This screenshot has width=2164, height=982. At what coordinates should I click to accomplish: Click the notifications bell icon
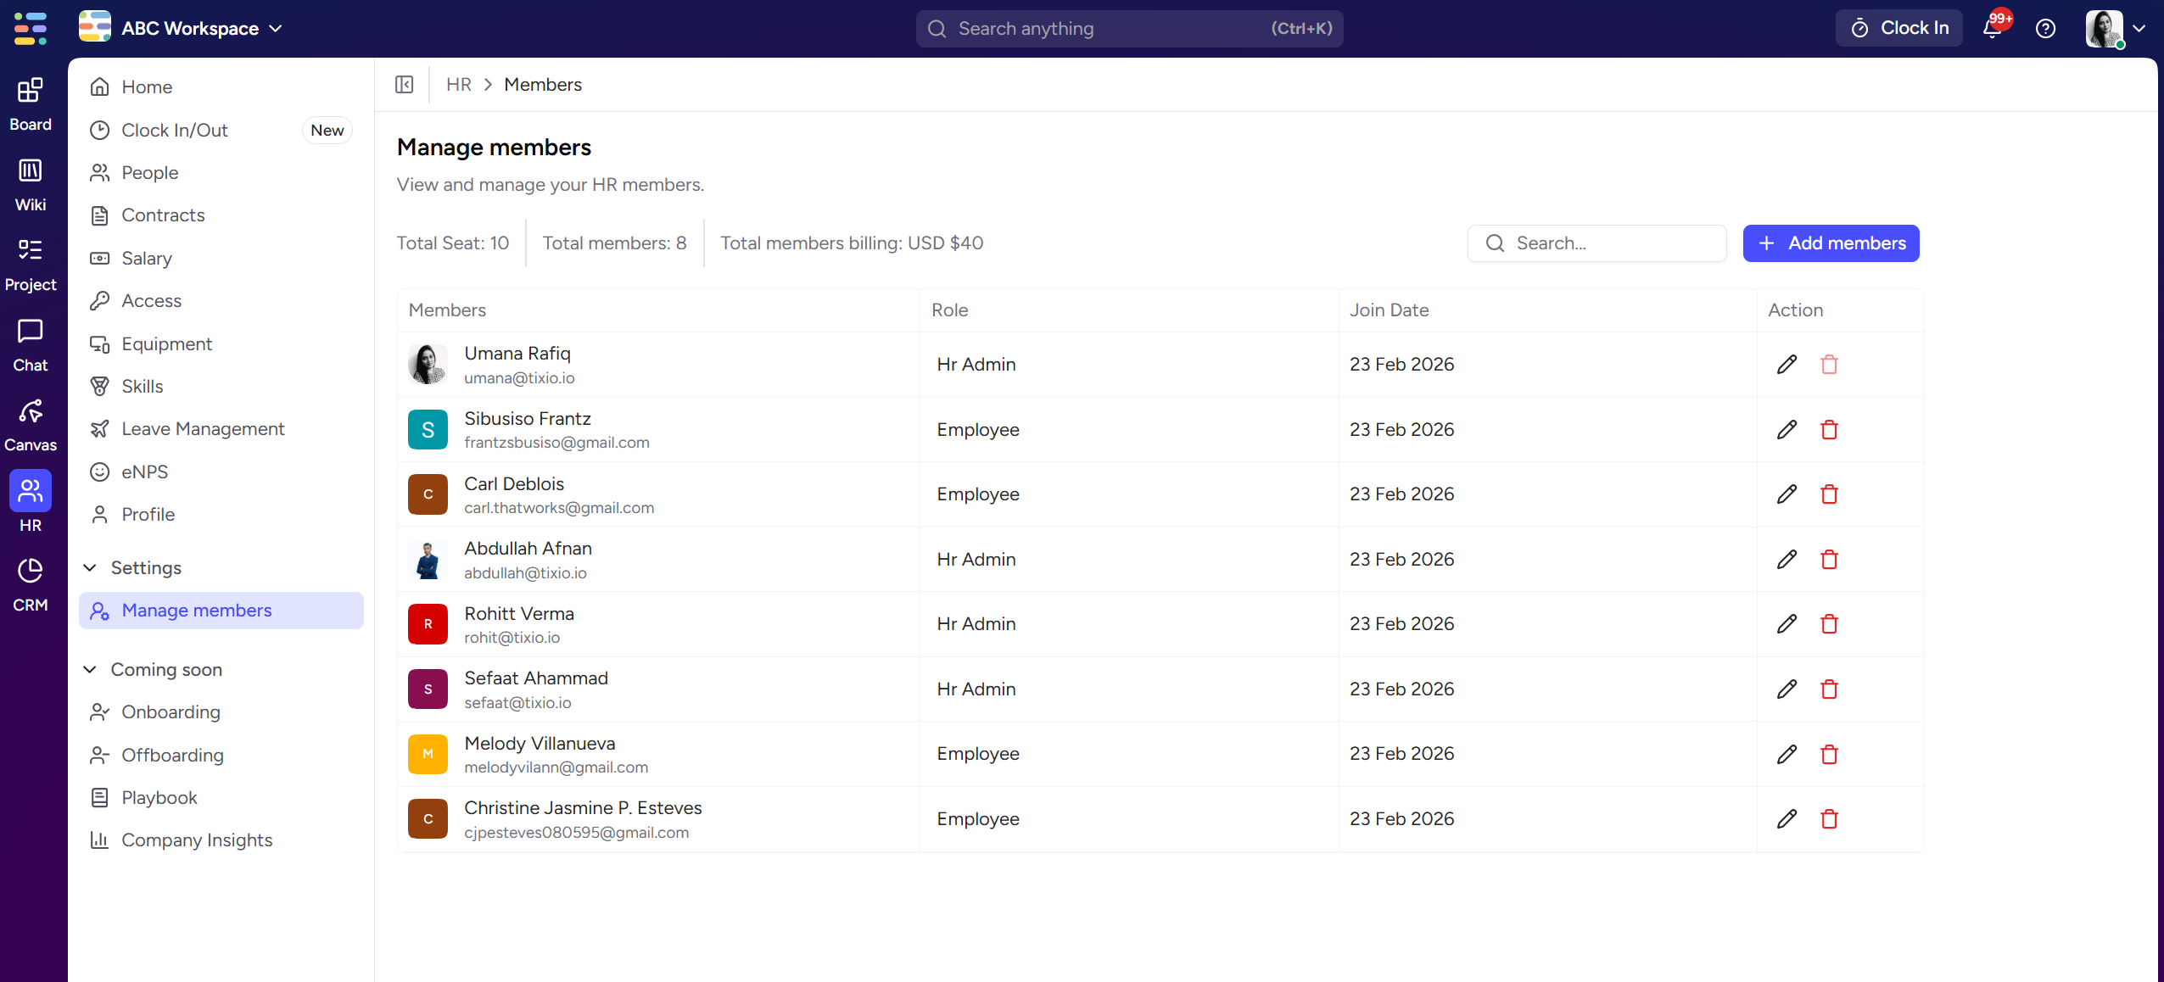1992,29
